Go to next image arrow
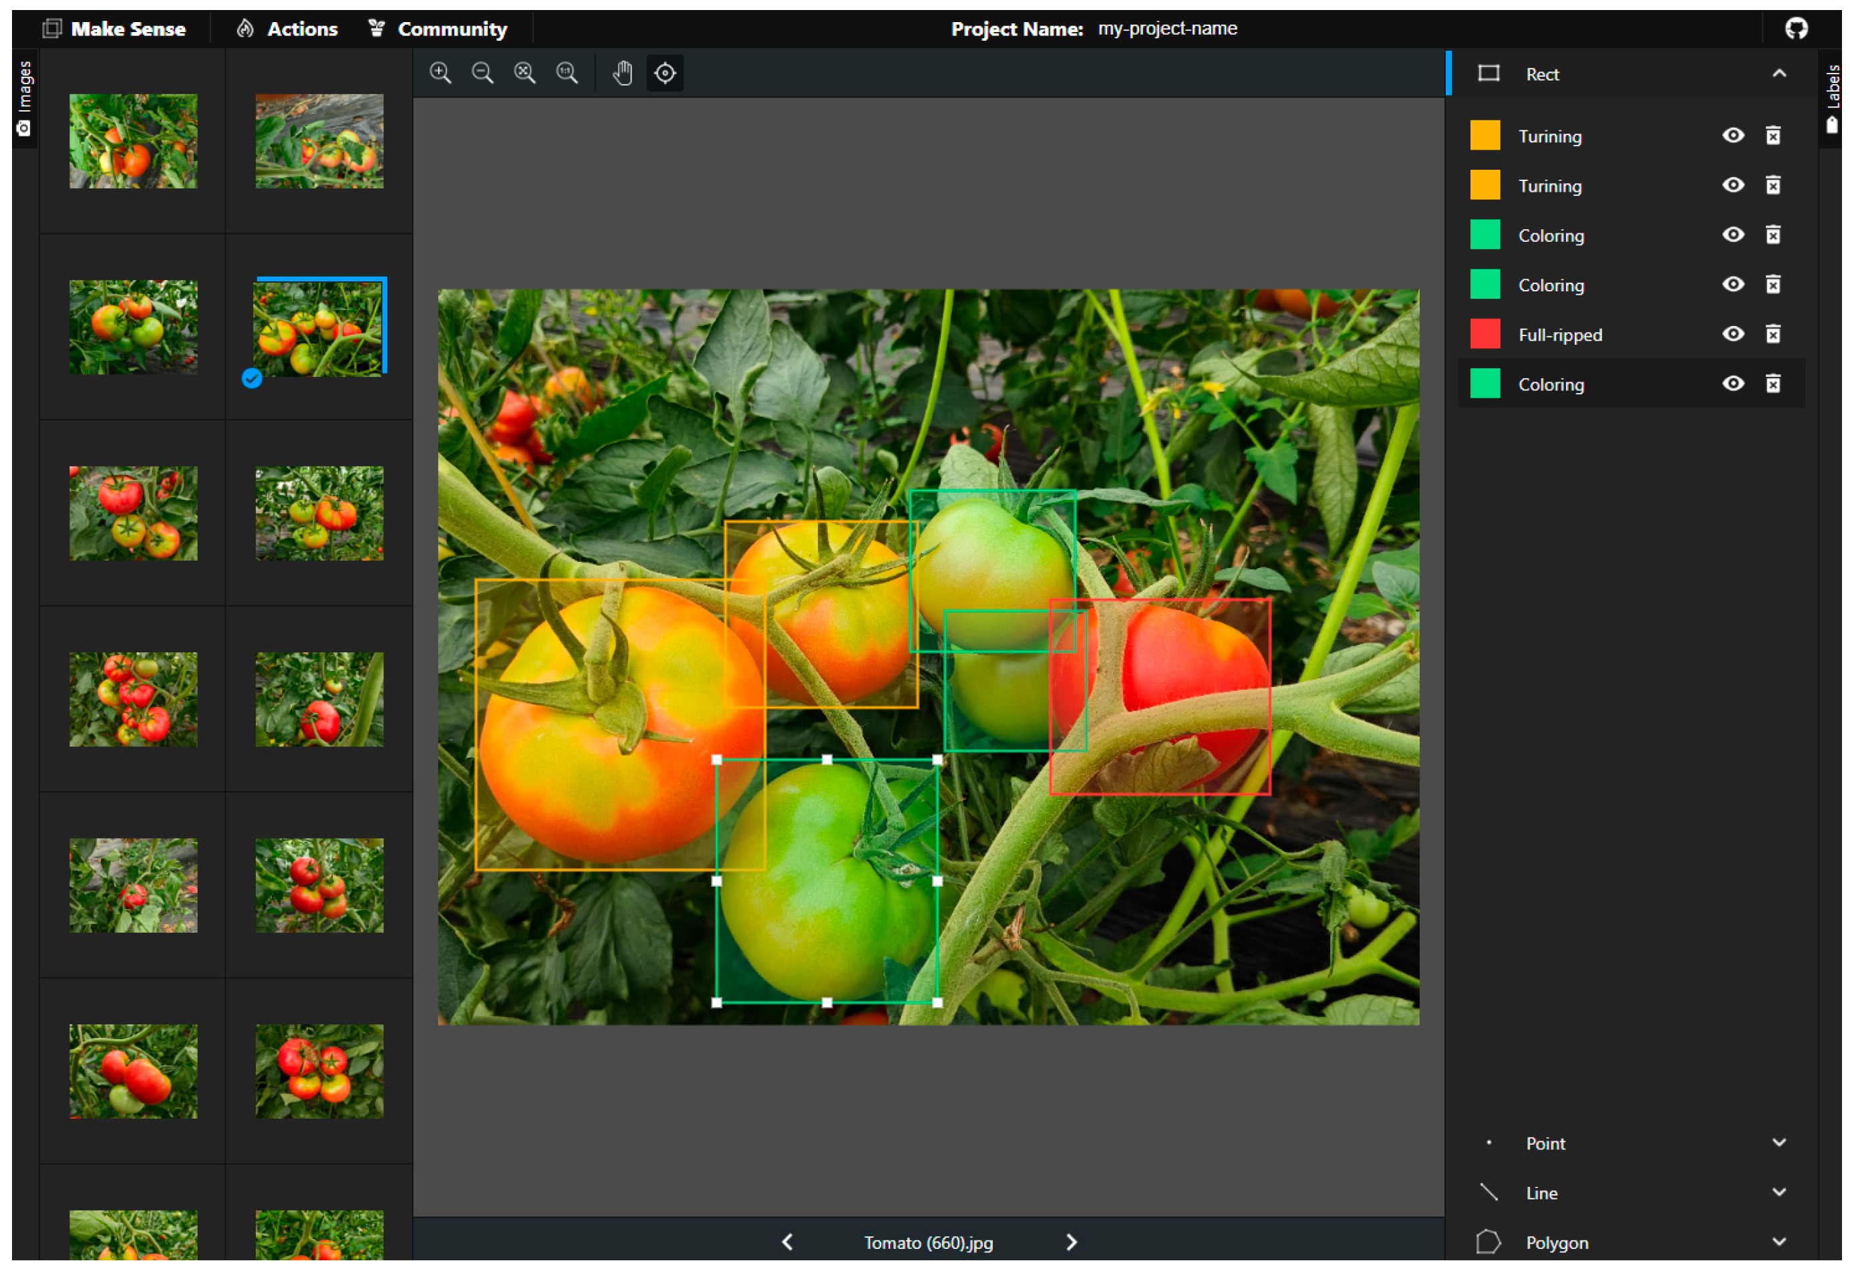Viewport: 1850px width, 1269px height. 1072,1242
